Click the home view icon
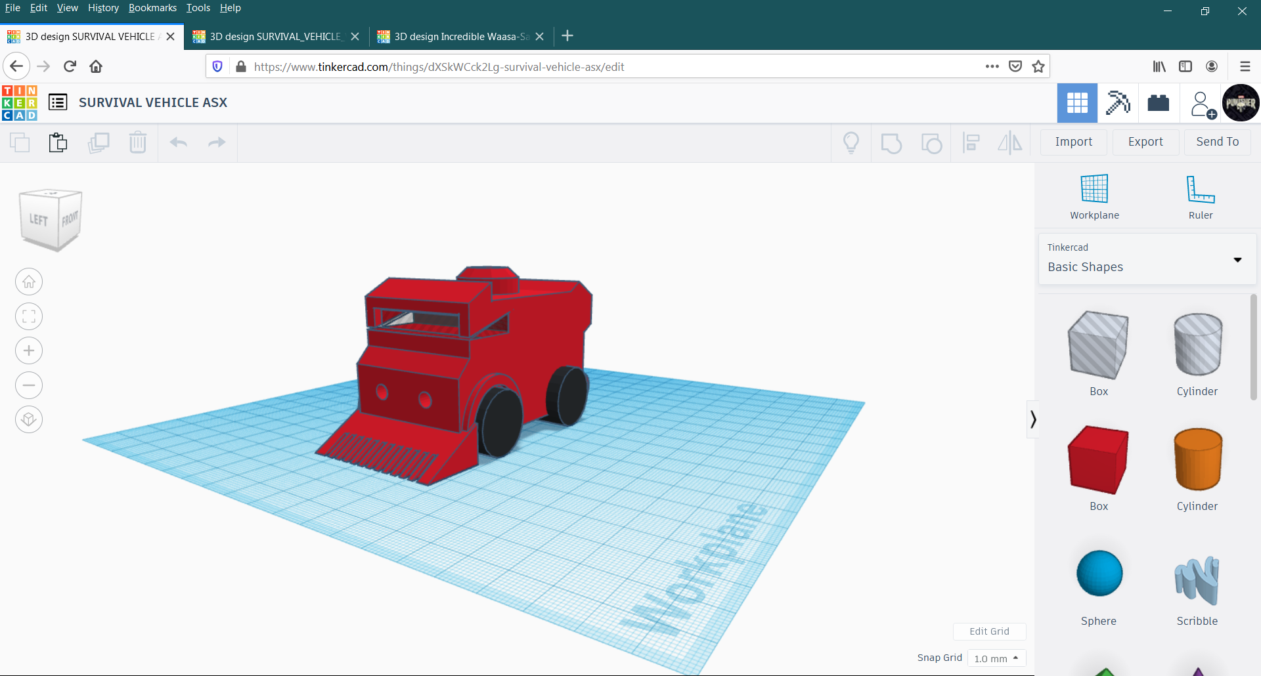The height and width of the screenshot is (676, 1261). coord(28,282)
